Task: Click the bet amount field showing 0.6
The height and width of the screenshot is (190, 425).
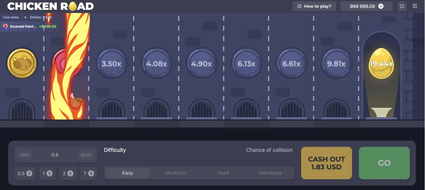Action: (55, 155)
